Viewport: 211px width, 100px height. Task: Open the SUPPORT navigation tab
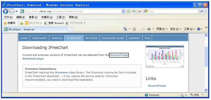tap(134, 38)
